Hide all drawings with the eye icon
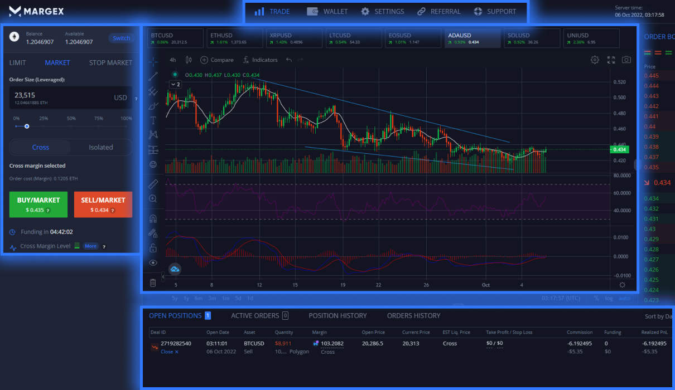675x390 pixels. click(x=153, y=262)
